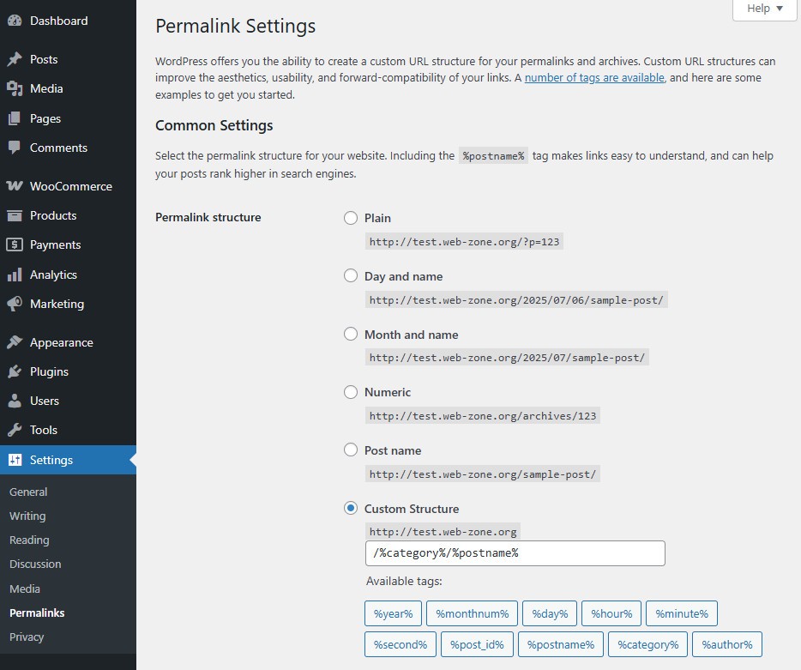Select the Month and name radio button
Image resolution: width=801 pixels, height=670 pixels.
point(351,334)
